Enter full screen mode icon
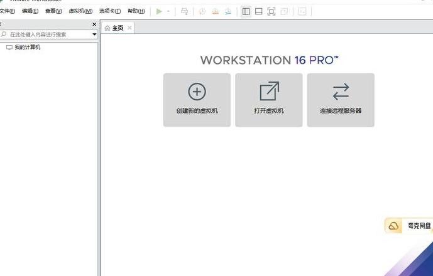Image resolution: width=433 pixels, height=276 pixels. coord(271,11)
